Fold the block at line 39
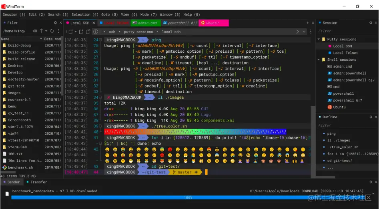This screenshot has height=209, width=379. [100, 126]
